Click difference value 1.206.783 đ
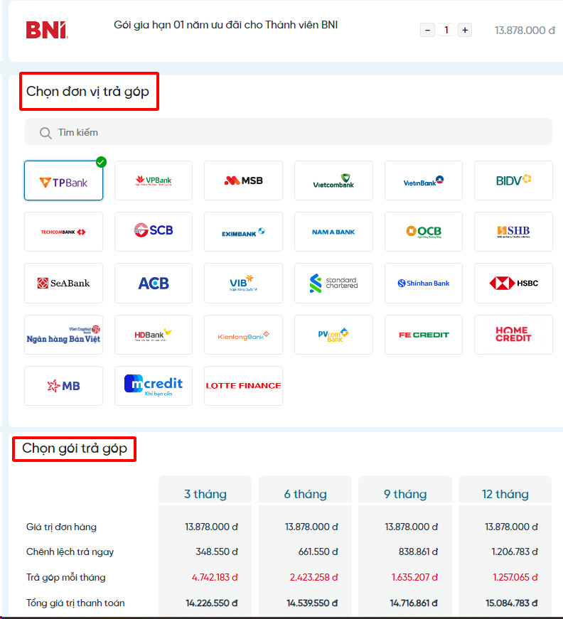Image resolution: width=563 pixels, height=619 pixels. tap(515, 551)
